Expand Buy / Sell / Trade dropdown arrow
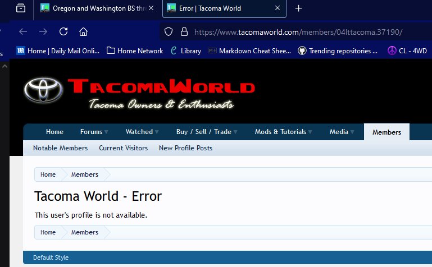 tap(235, 132)
